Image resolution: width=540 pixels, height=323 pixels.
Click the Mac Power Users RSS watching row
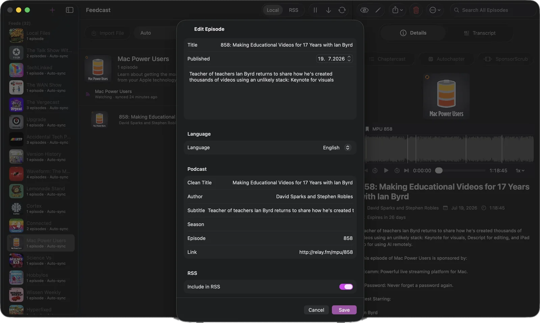130,94
